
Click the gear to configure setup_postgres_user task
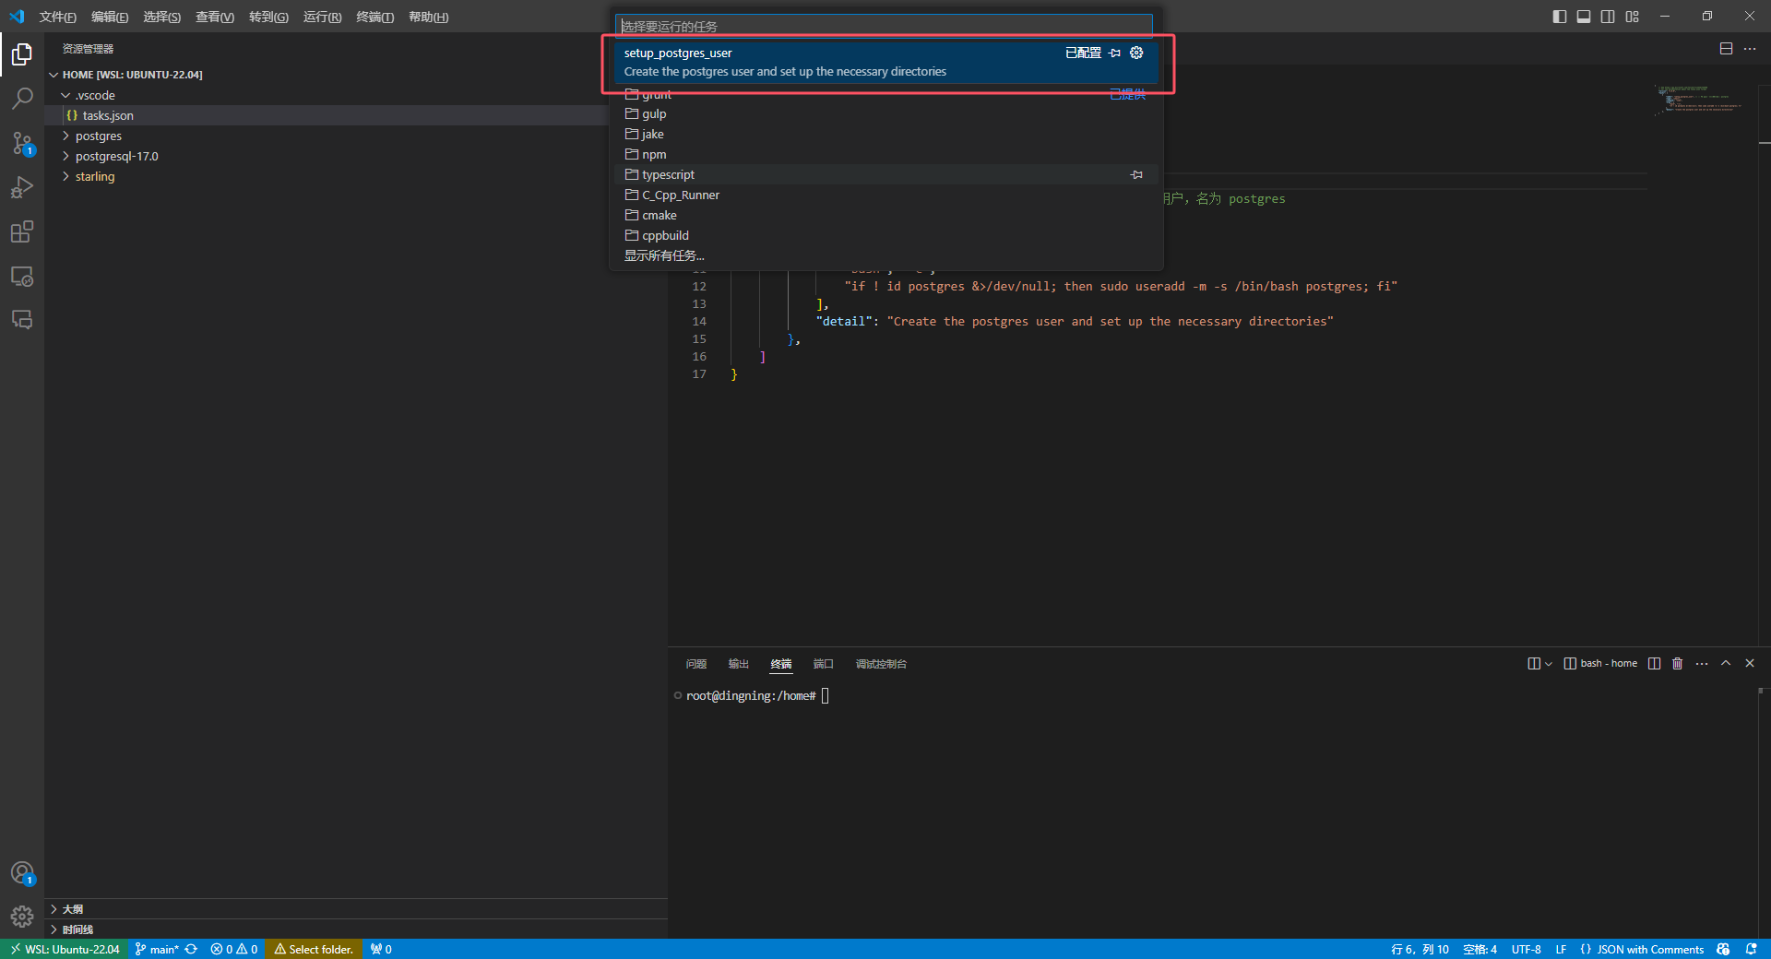pos(1135,53)
